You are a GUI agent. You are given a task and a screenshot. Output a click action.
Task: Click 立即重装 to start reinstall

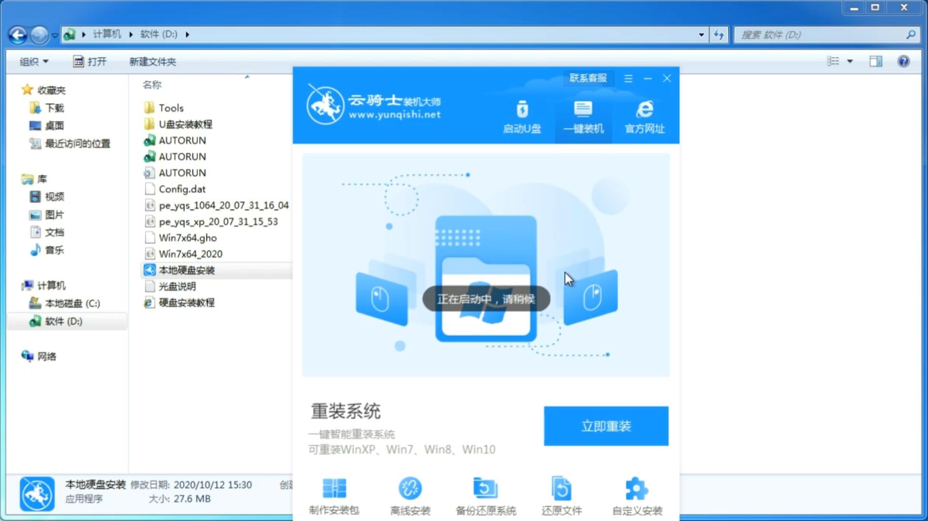point(606,425)
